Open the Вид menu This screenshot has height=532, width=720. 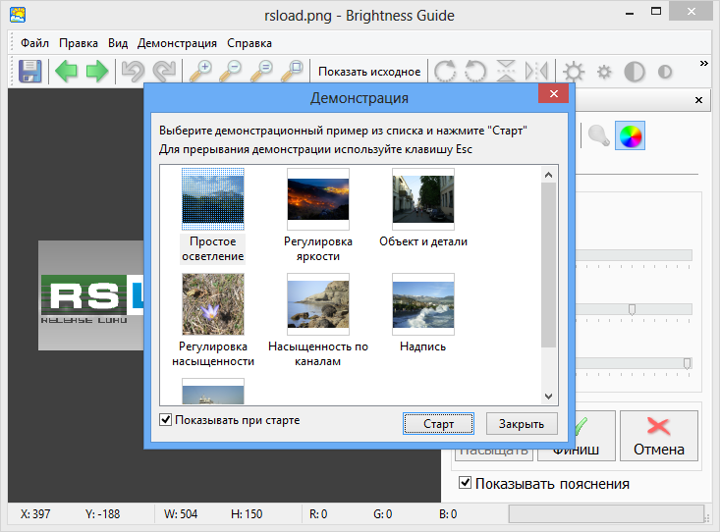click(x=118, y=43)
